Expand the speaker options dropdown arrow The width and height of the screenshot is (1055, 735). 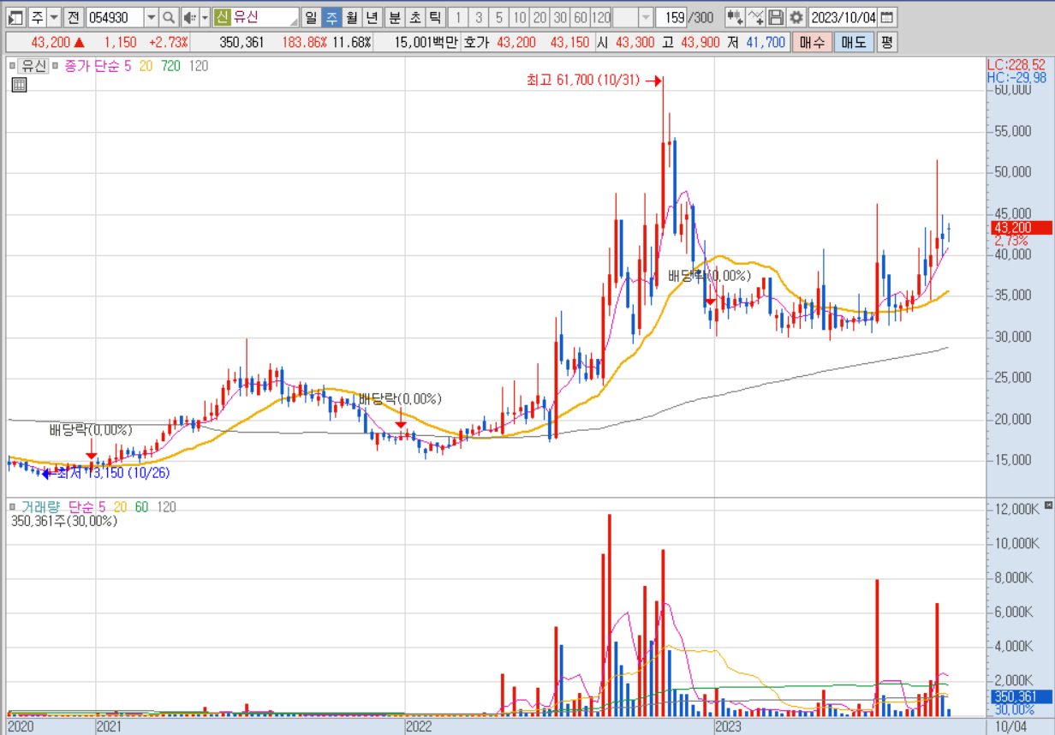[205, 17]
